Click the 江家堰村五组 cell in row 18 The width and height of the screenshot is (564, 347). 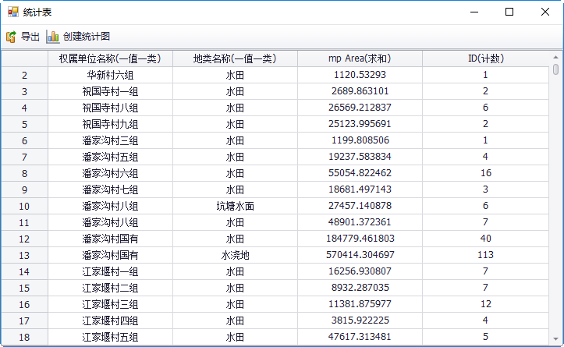(110, 337)
